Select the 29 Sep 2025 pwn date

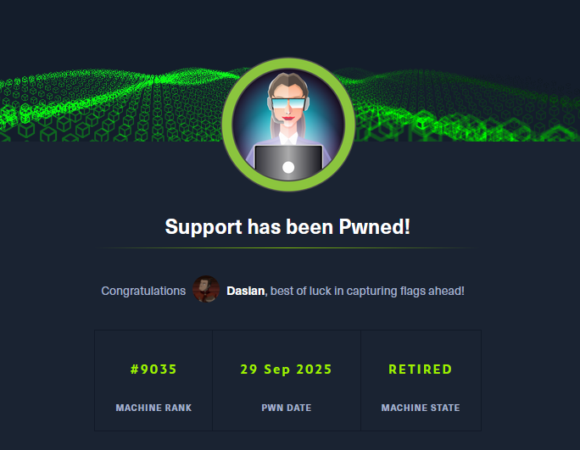click(287, 369)
